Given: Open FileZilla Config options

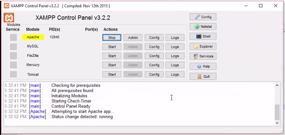Looking at the screenshot, I should (x=154, y=56).
